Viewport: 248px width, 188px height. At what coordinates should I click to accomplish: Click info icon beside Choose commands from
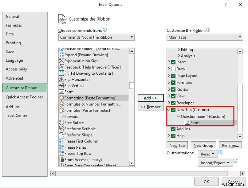[x=105, y=29]
